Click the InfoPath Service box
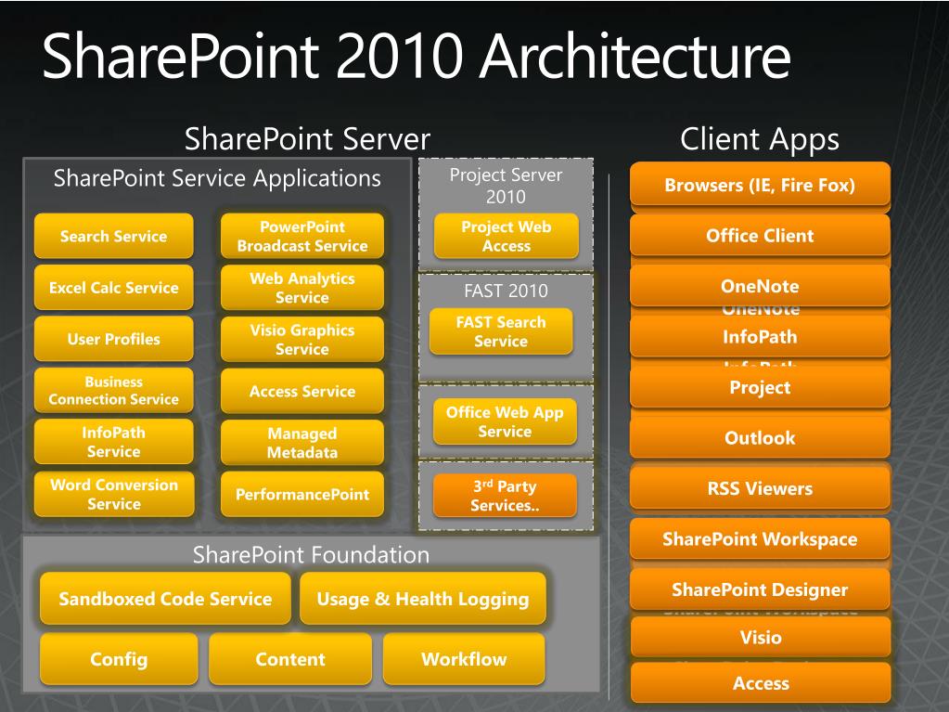Screen dimensions: 949x712 click(x=114, y=441)
